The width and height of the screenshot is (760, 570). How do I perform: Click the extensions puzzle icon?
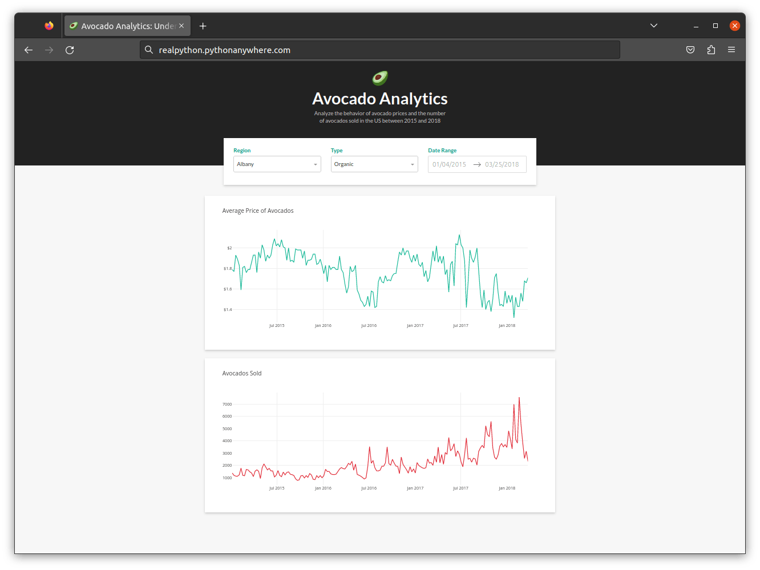(x=711, y=50)
